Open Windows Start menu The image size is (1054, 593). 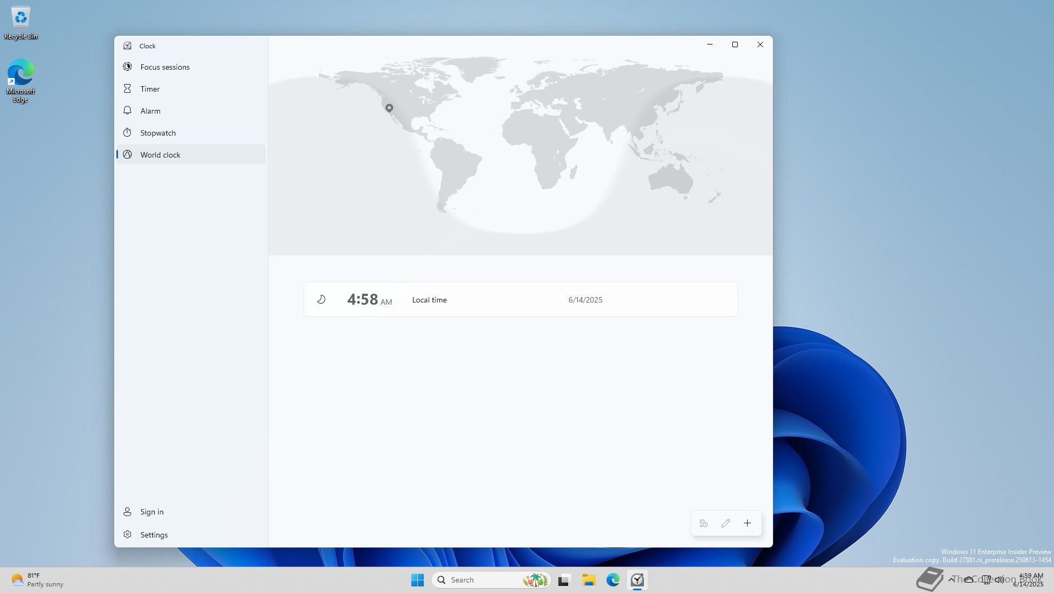click(x=417, y=580)
